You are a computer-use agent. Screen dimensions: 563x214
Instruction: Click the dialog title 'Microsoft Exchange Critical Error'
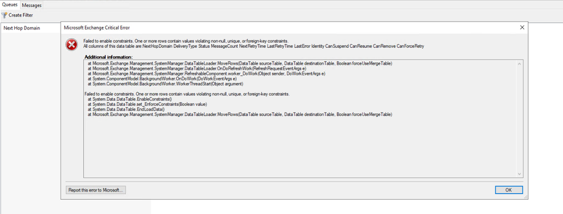(x=97, y=27)
